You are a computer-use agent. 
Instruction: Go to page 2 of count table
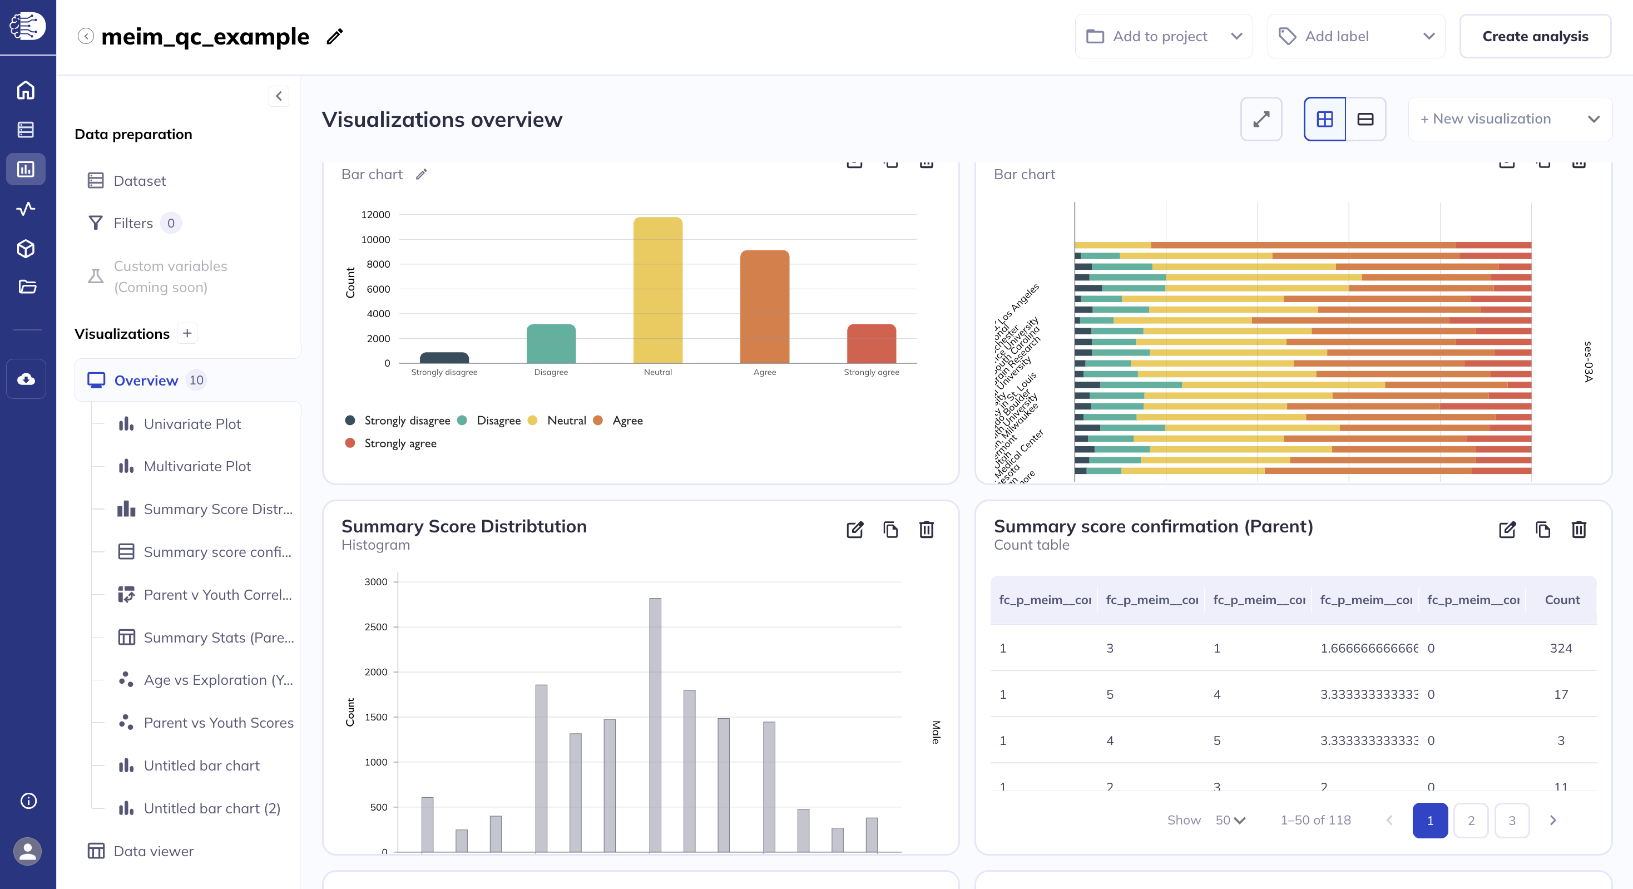coord(1471,821)
